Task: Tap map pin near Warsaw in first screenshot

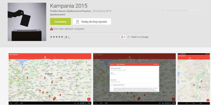Action: click(x=61, y=78)
